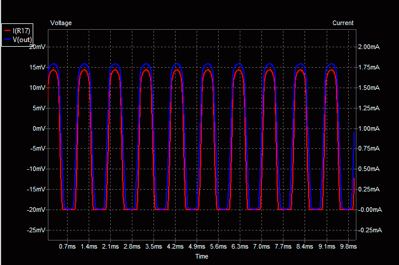The image size is (399, 265).
Task: Click the 1.4ms time axis label
Action: tap(89, 246)
